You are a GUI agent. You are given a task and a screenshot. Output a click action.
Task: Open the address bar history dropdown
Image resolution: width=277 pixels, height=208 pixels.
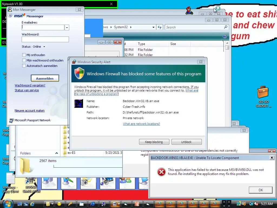pos(153,27)
